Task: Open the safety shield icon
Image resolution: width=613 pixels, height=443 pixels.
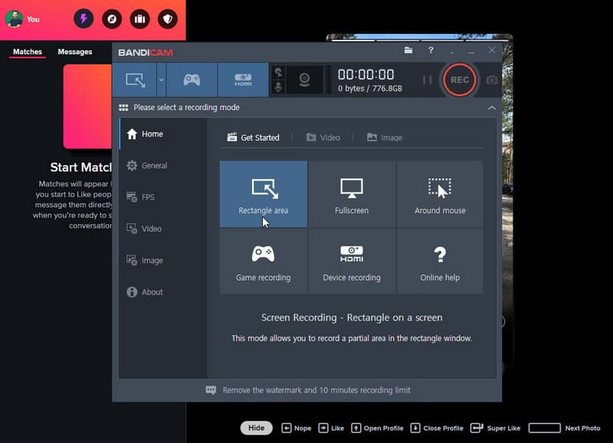Action: tap(167, 19)
